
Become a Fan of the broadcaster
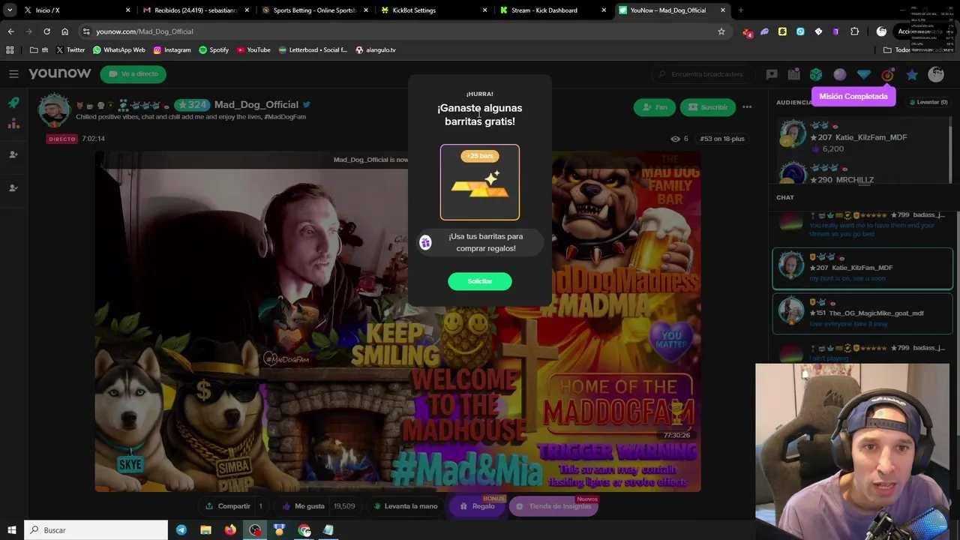pos(654,107)
